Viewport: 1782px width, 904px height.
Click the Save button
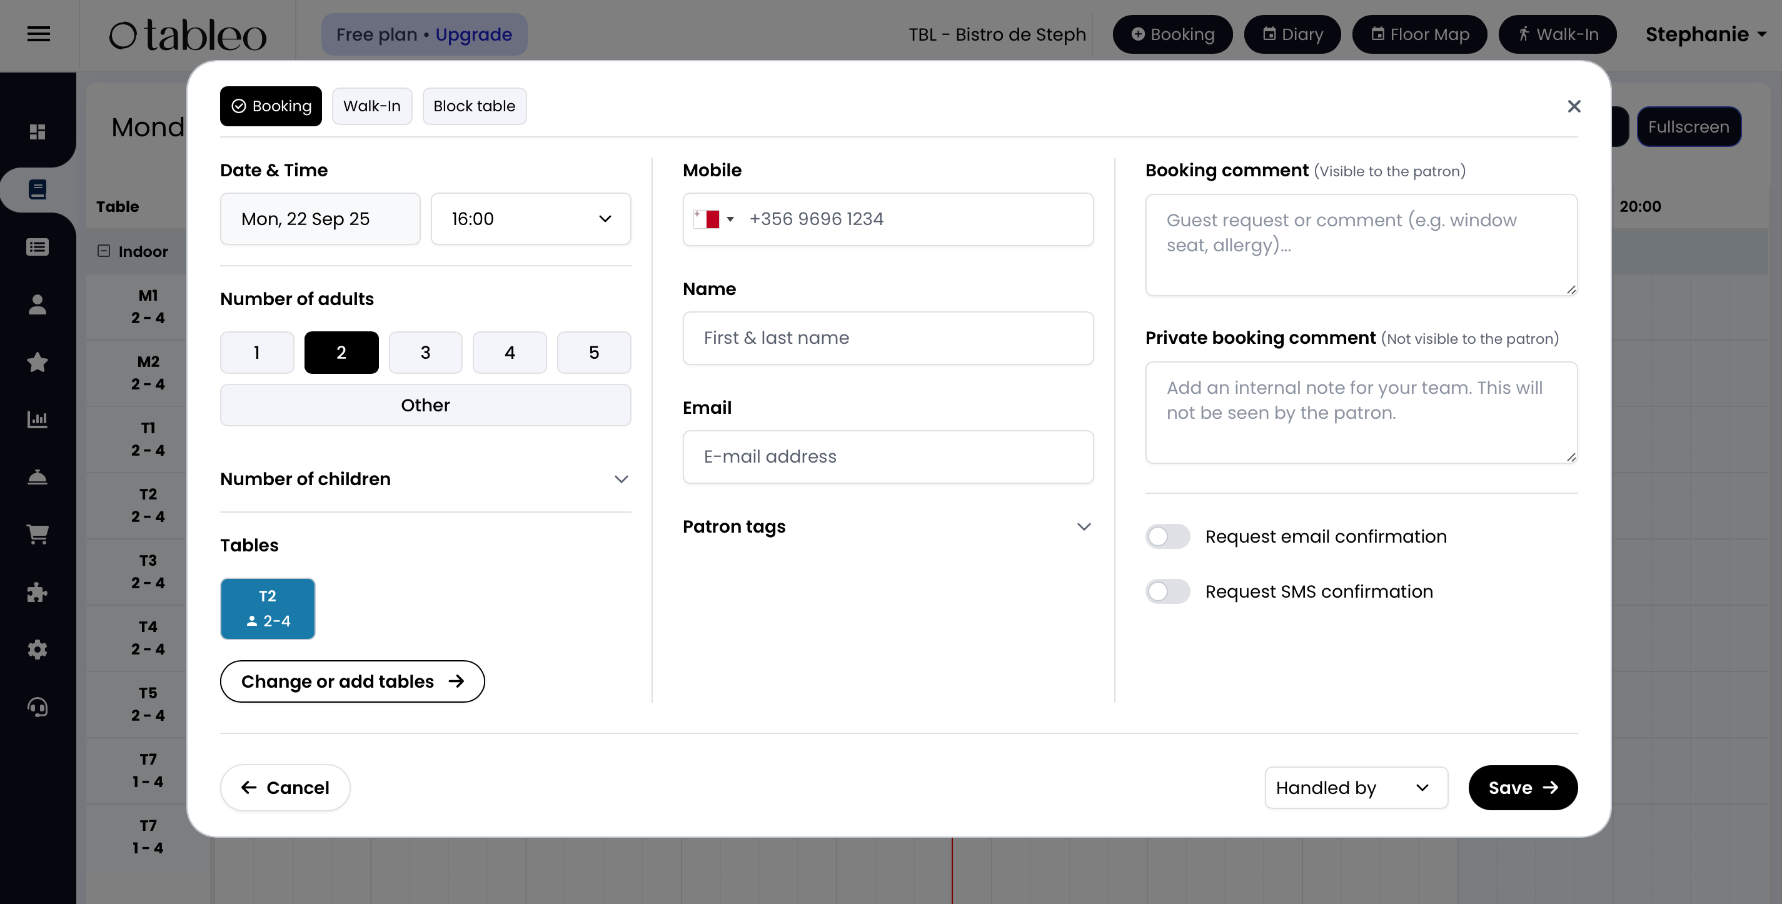click(1523, 787)
